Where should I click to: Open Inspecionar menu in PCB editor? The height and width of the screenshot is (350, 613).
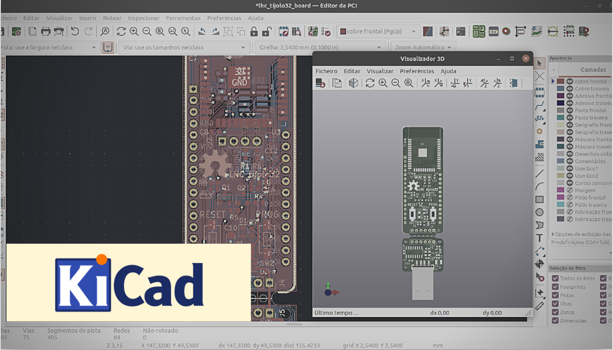pos(144,18)
